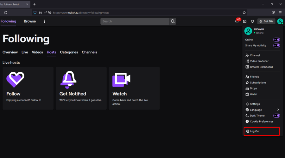This screenshot has height=158, width=285.
Task: Click the Follow heart card
Action: (28, 88)
